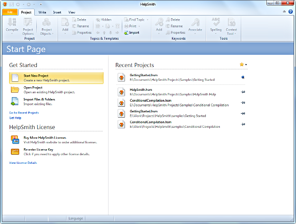Follow the Get Help link
This screenshot has width=296, height=224.
15,118
